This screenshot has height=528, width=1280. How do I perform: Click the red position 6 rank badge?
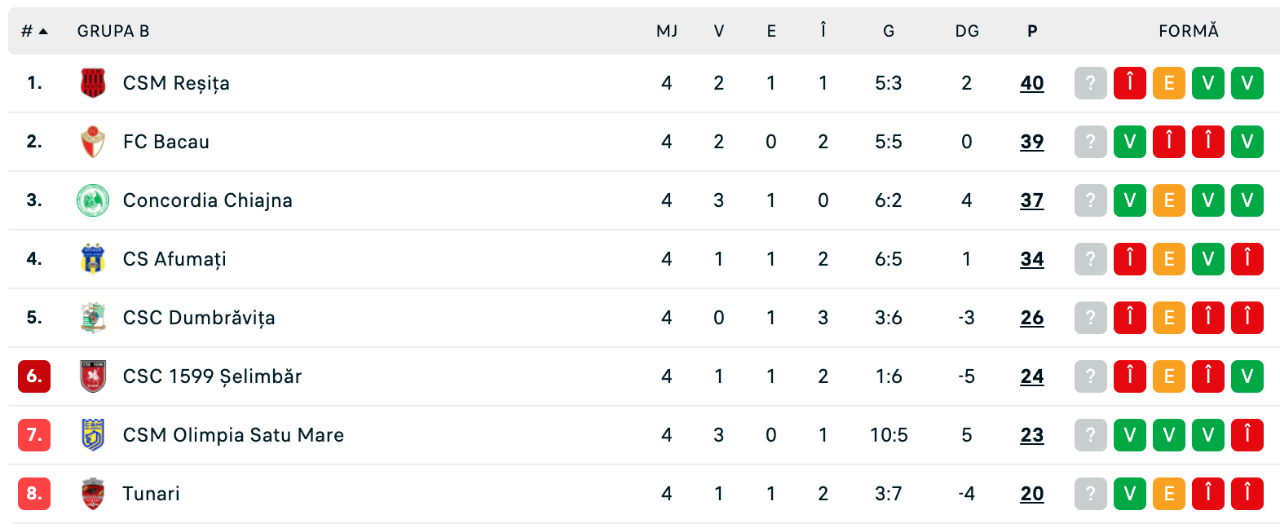pos(34,376)
